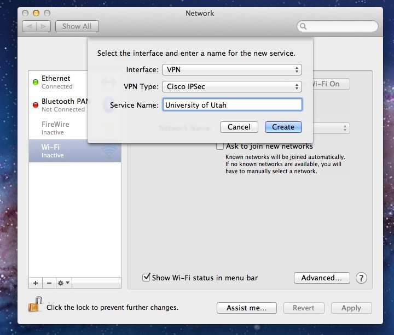Click the lock icon to prevent changes

[x=35, y=304]
